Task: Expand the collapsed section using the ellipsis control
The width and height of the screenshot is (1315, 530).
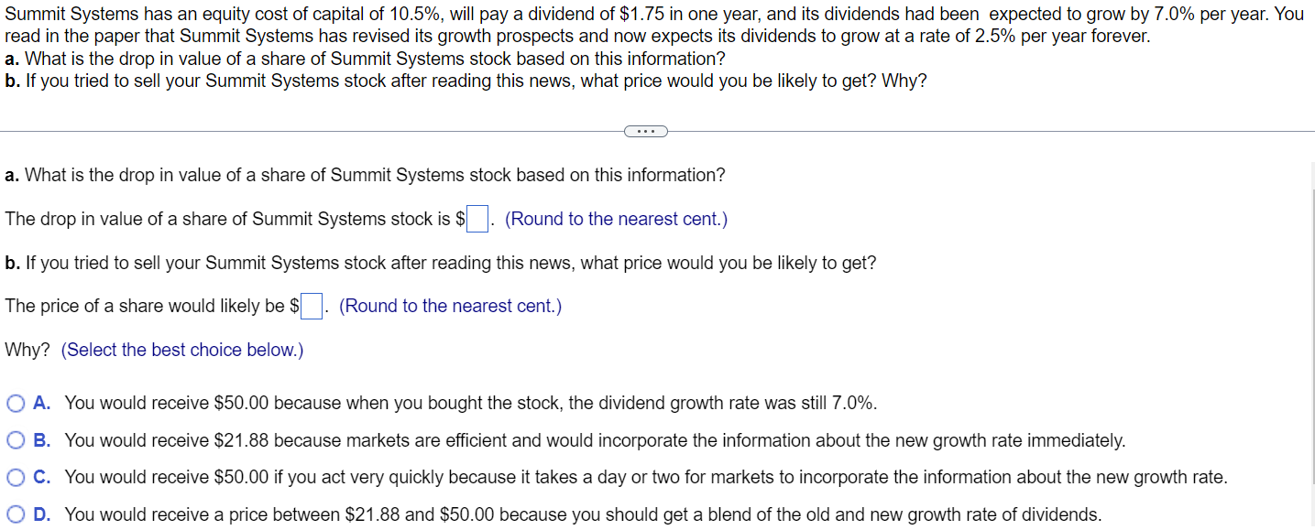Action: 645,131
